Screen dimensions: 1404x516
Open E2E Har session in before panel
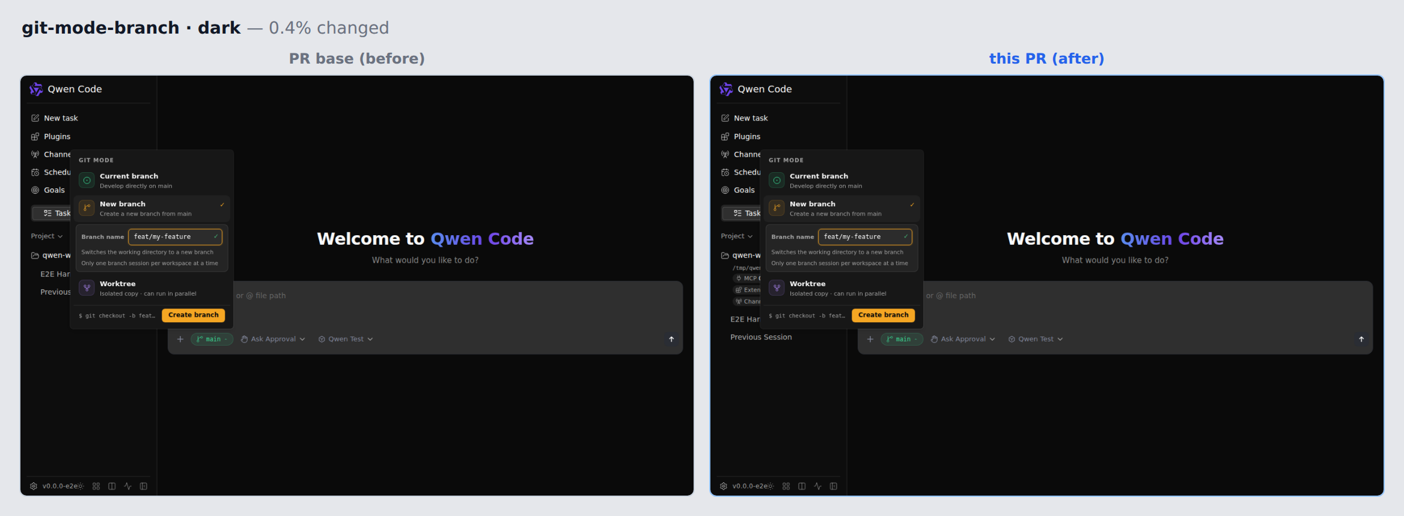55,274
